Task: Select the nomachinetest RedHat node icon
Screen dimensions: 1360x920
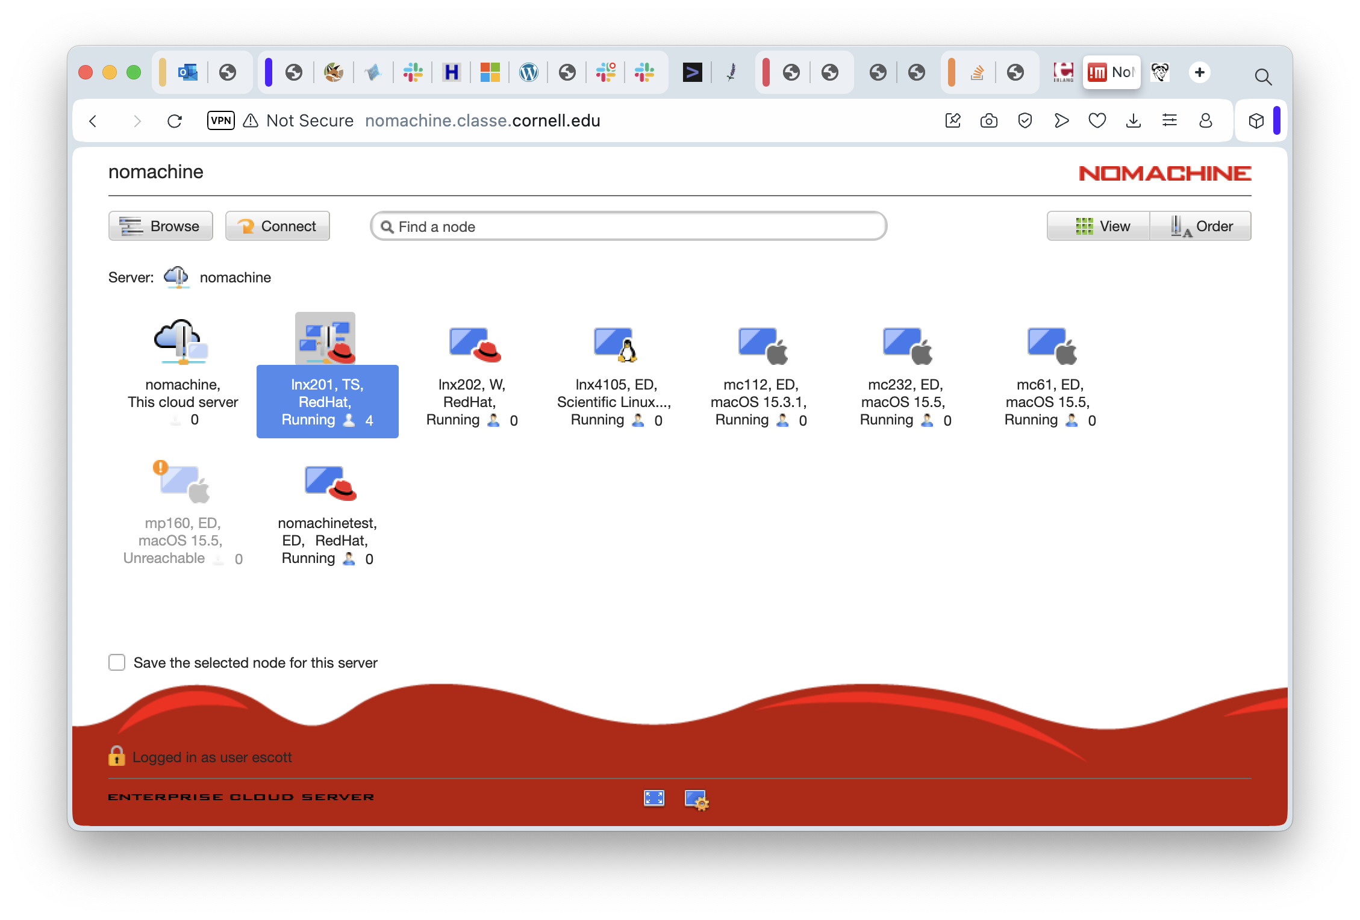Action: point(330,483)
